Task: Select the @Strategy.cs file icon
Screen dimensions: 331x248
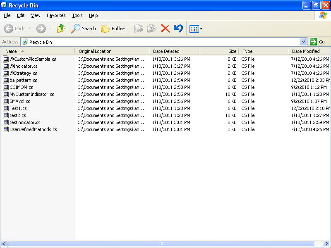Action: pos(6,73)
